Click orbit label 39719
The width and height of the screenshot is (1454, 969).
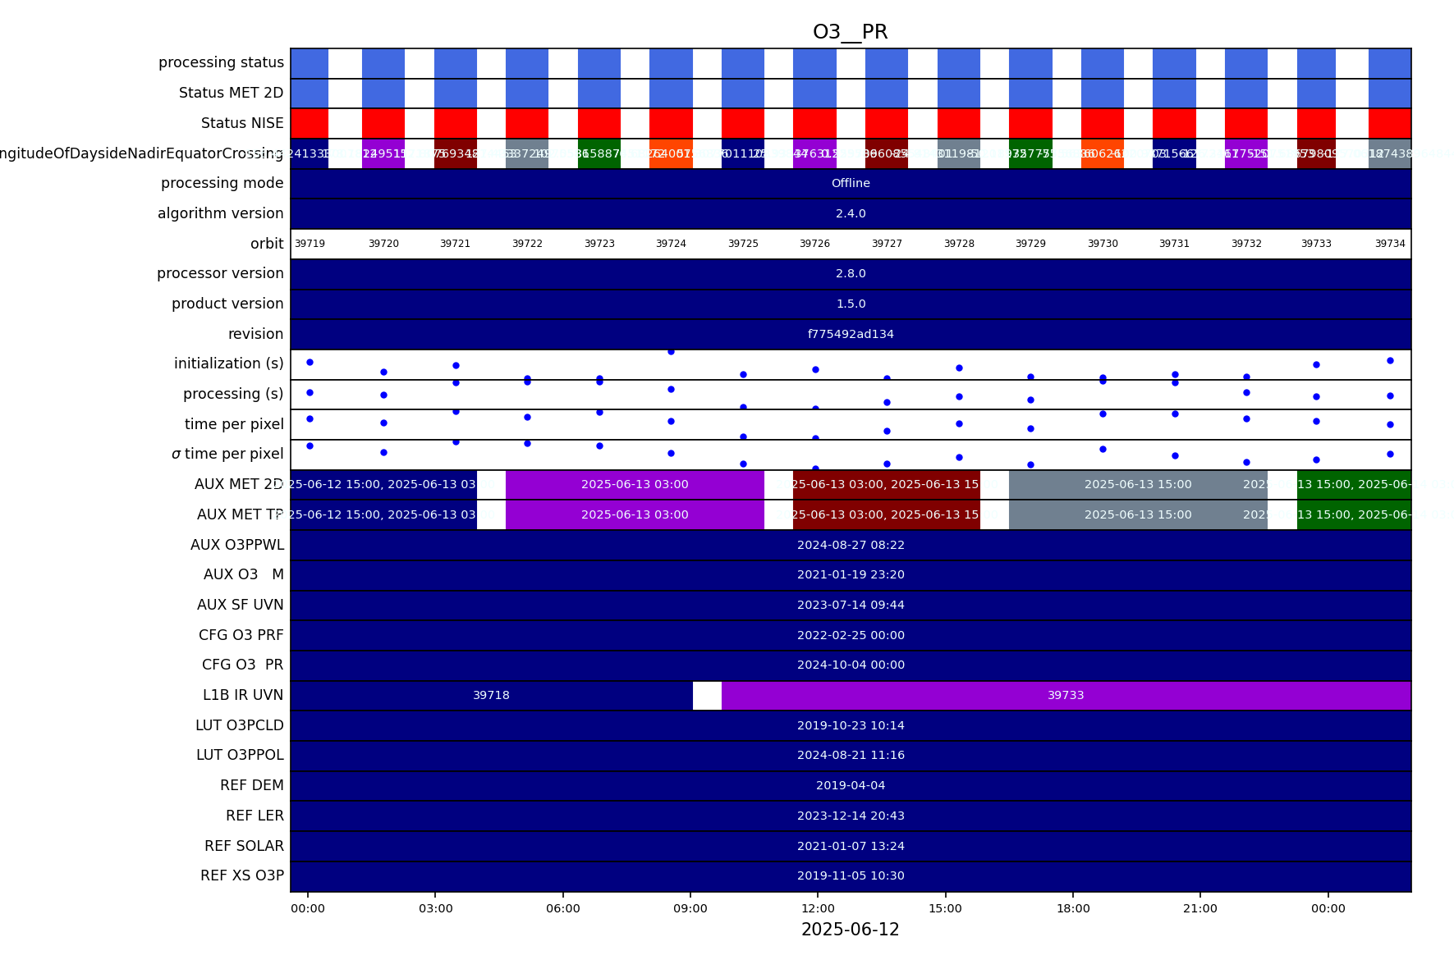[310, 244]
